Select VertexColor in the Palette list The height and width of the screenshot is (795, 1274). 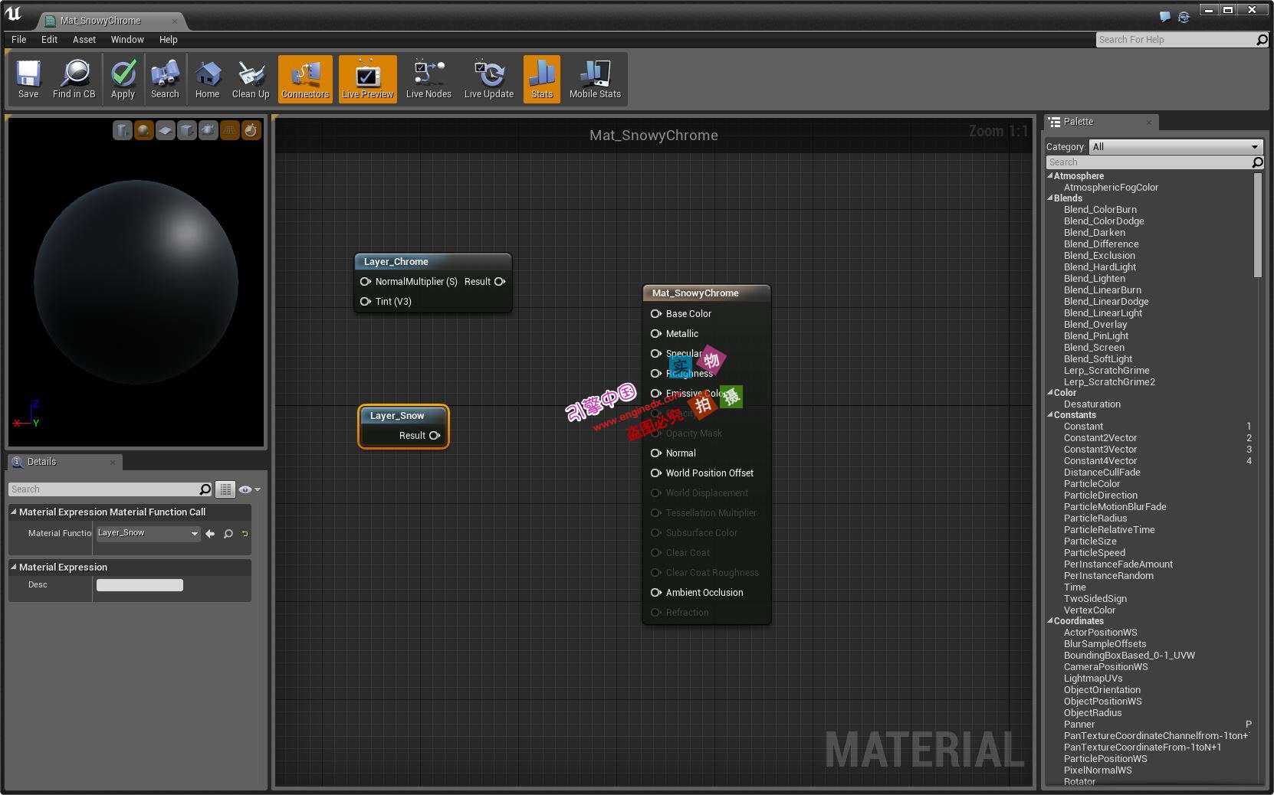tap(1089, 610)
